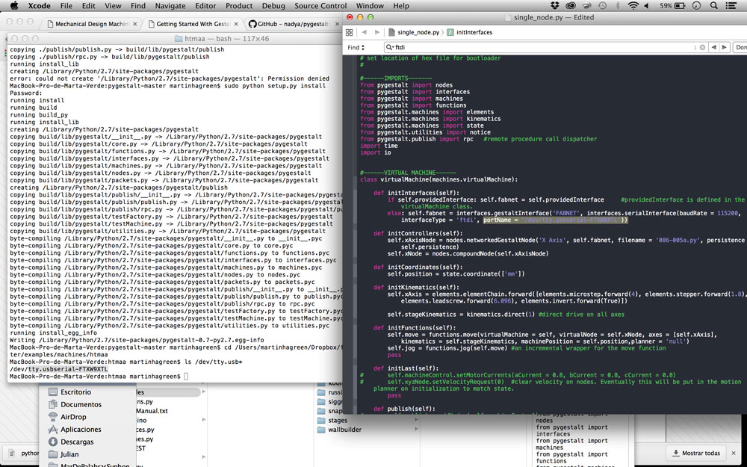Open search options magnifier dropdown in Find bar
The image size is (747, 467).
click(x=390, y=47)
